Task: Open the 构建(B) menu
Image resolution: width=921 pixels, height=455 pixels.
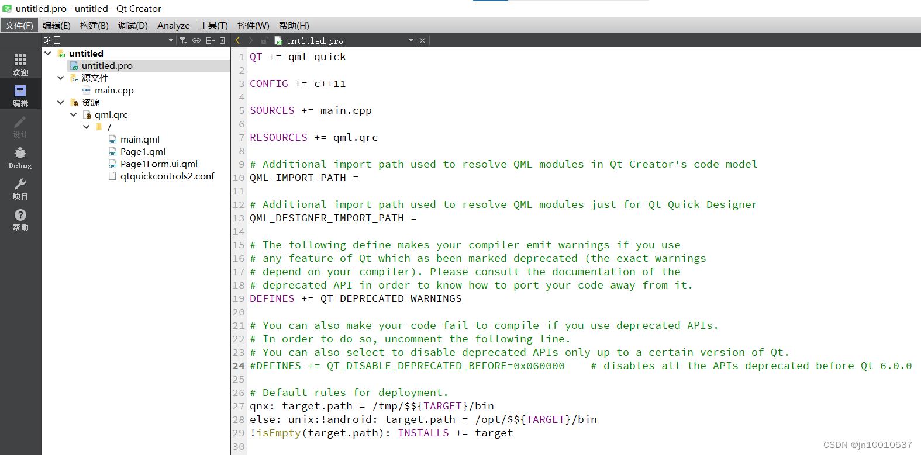Action: [x=94, y=25]
